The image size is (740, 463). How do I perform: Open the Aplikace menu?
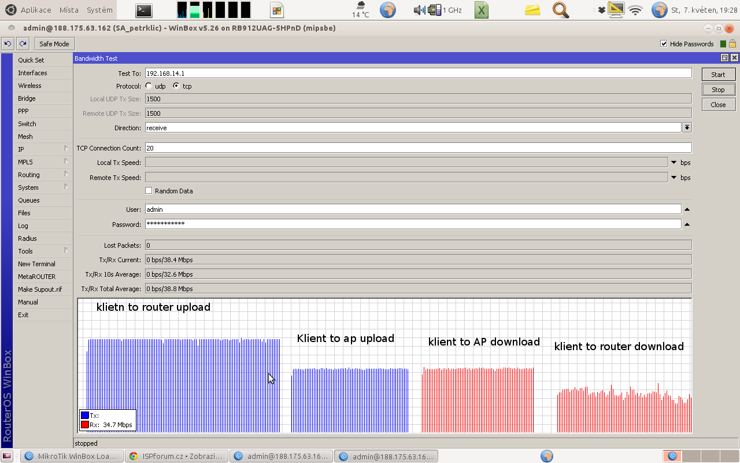36,10
